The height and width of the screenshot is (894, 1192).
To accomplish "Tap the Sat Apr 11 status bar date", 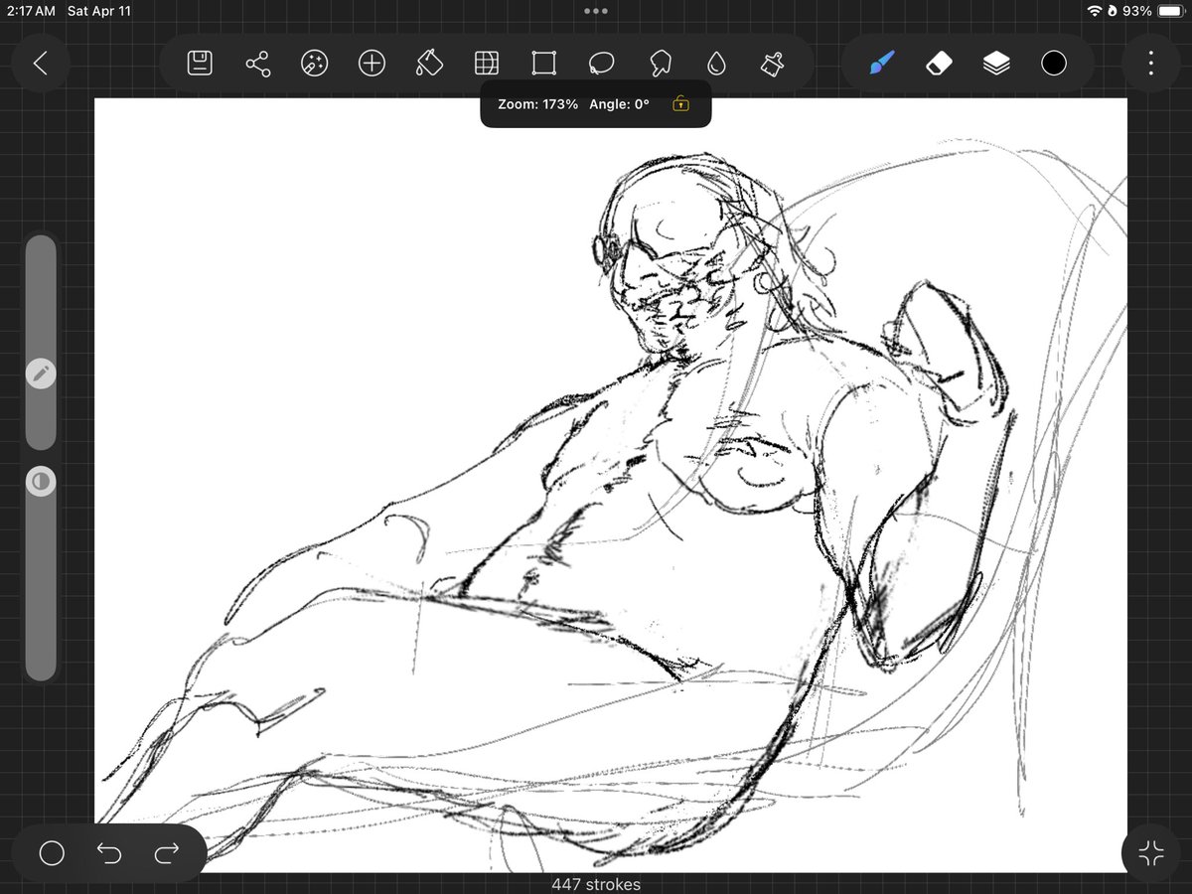I will [x=98, y=11].
